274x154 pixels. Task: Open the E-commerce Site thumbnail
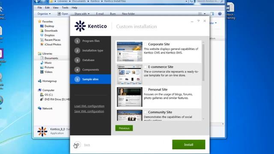(x=129, y=74)
